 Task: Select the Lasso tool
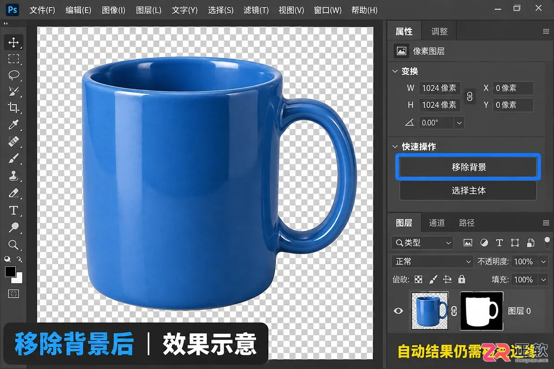tap(13, 75)
